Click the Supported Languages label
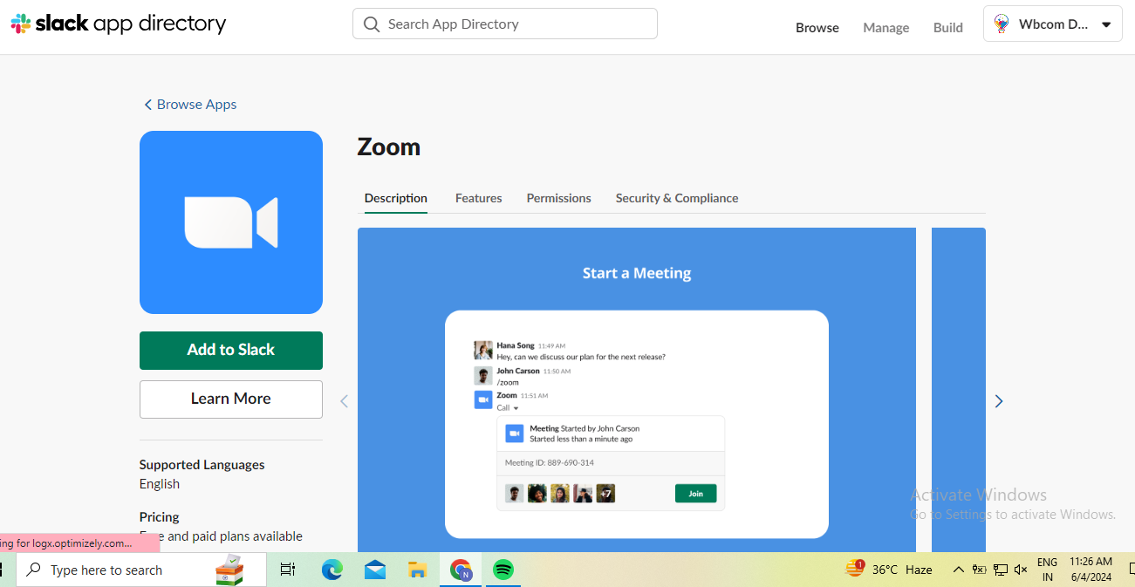The width and height of the screenshot is (1135, 587). [x=202, y=465]
